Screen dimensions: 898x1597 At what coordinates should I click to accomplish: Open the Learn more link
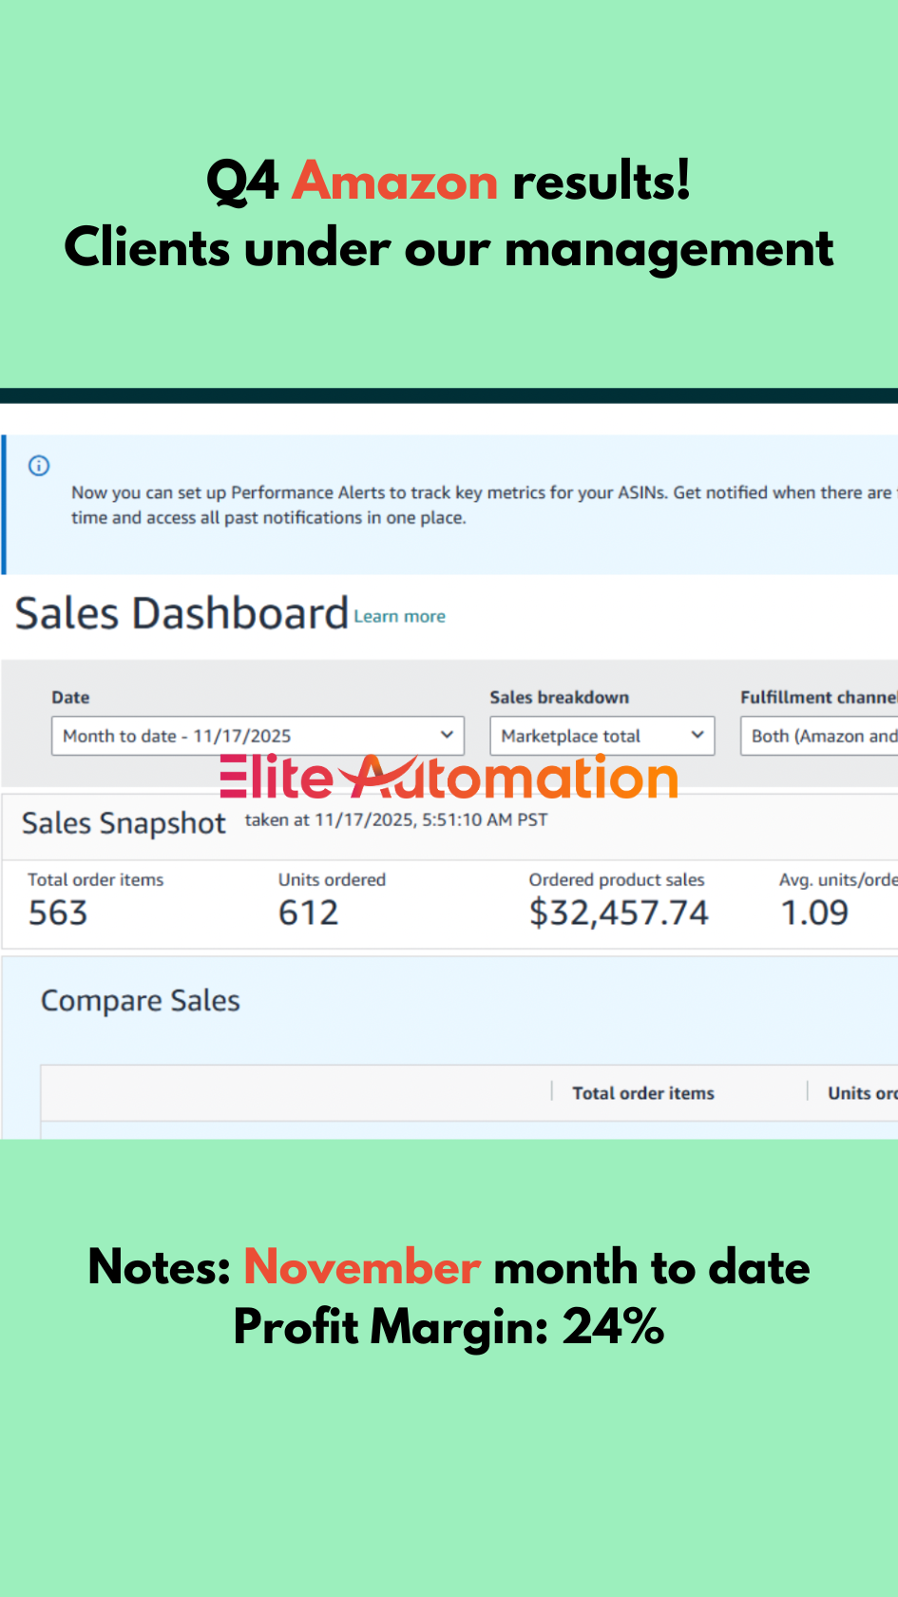coord(399,617)
